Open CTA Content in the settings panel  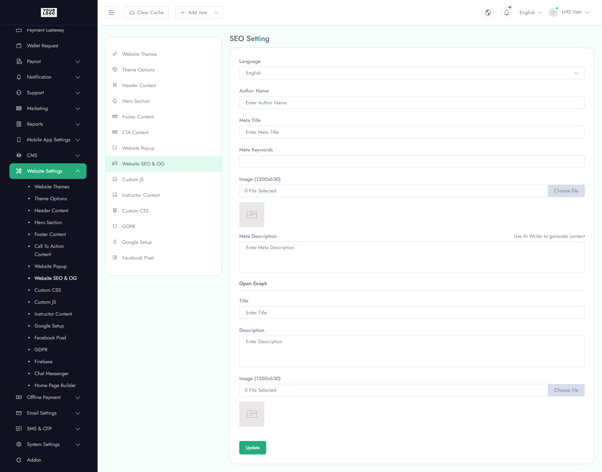pyautogui.click(x=164, y=133)
